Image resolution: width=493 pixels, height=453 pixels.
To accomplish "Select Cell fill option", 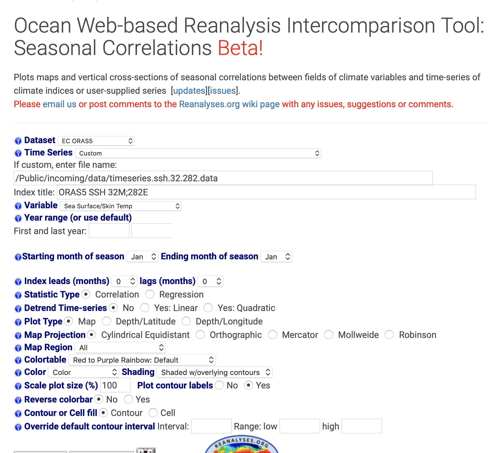I will click(153, 413).
